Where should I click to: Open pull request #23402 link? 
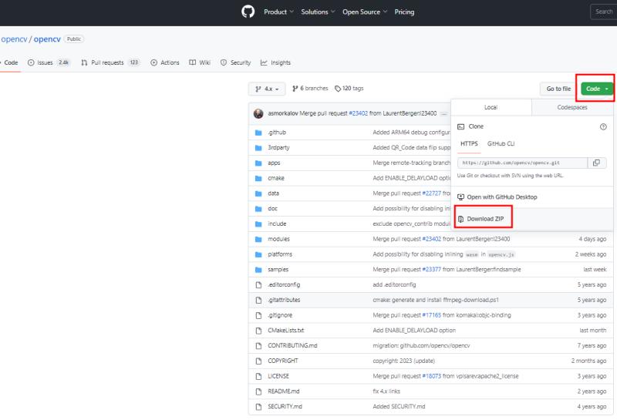coord(358,113)
